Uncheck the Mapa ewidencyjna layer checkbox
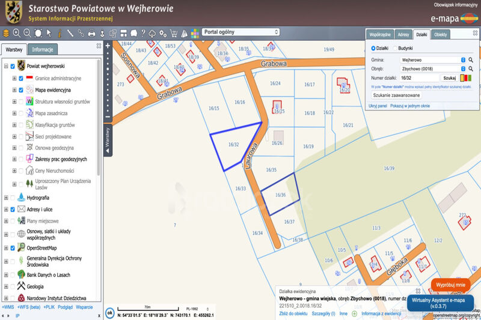 (21, 90)
